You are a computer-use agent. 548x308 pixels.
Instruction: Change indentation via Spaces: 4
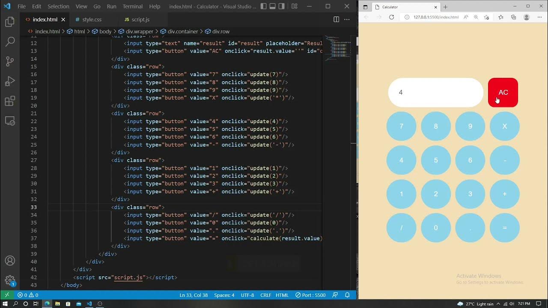(x=224, y=295)
